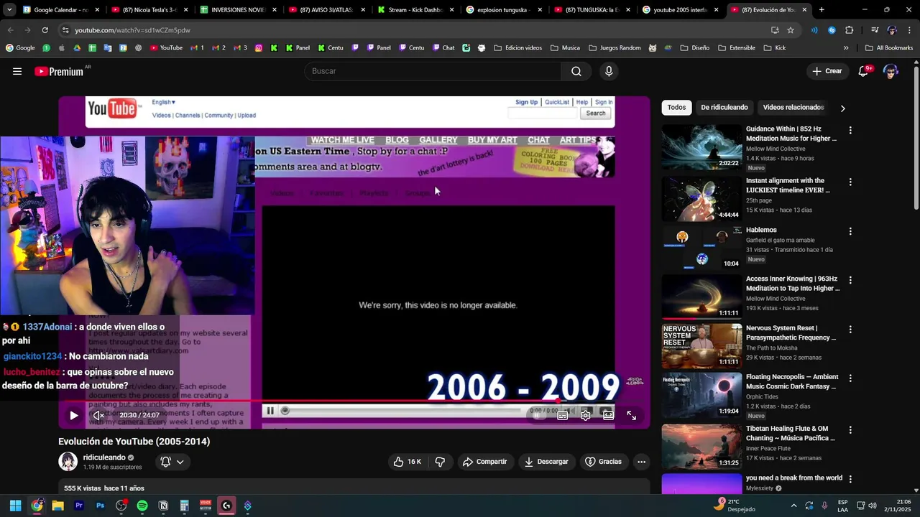Switch to theater mode
920x517 pixels.
click(608, 415)
